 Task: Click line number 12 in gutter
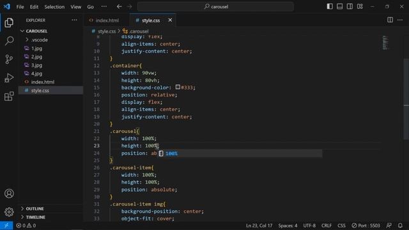click(96, 66)
